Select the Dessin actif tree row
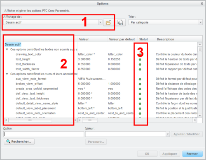Viewport: 206px width, 160px height. coord(13,45)
